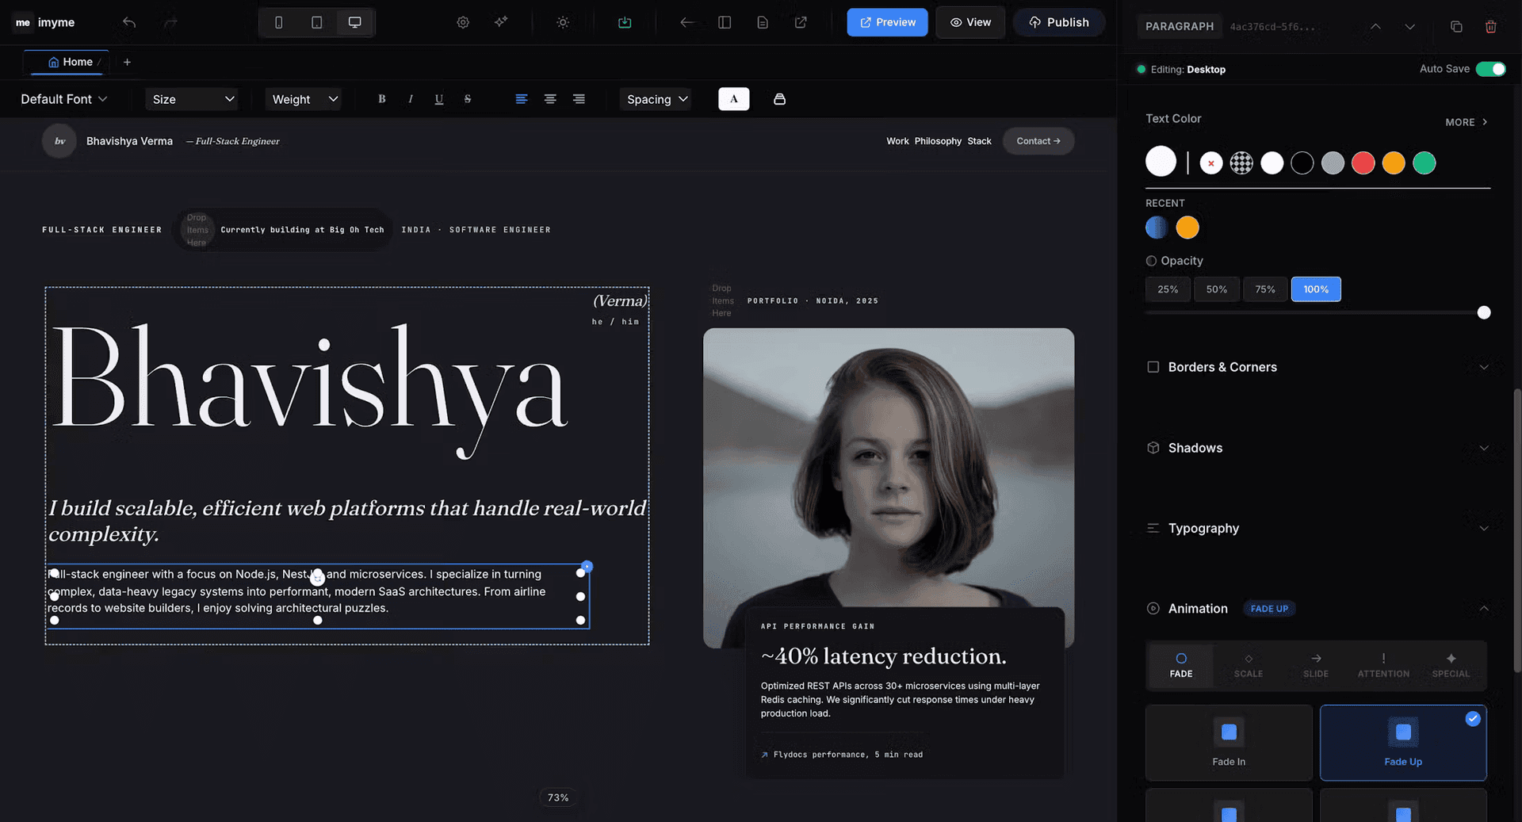
Task: Toggle the sidebar layout panel icon
Action: pos(725,22)
